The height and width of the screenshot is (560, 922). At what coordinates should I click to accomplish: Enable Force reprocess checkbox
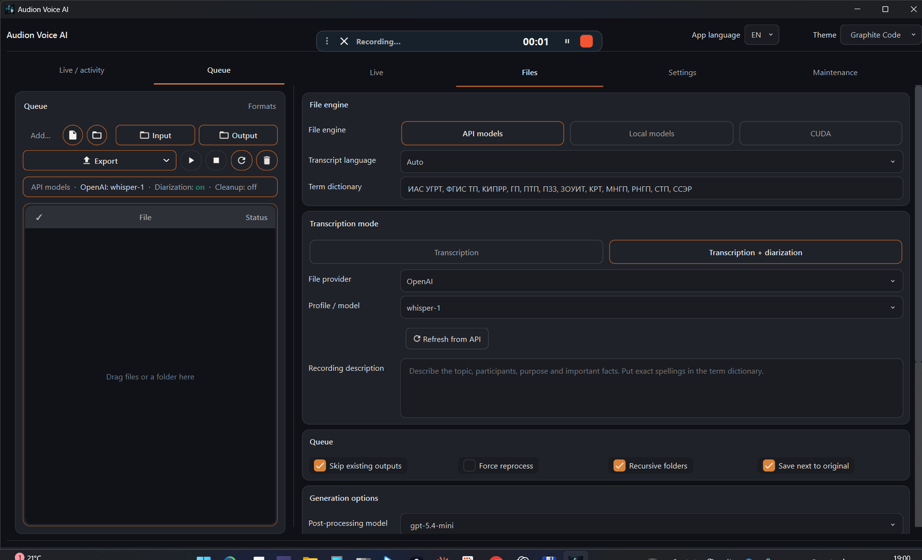click(469, 466)
